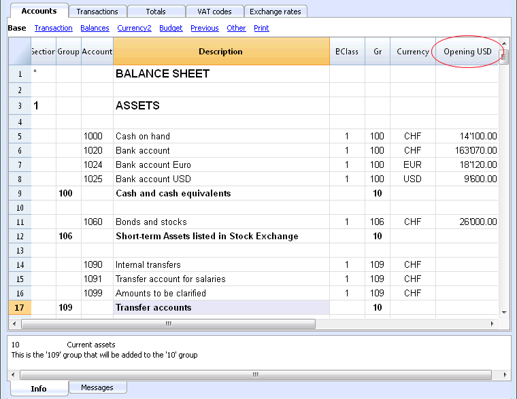Click the Gr column header

pos(378,52)
